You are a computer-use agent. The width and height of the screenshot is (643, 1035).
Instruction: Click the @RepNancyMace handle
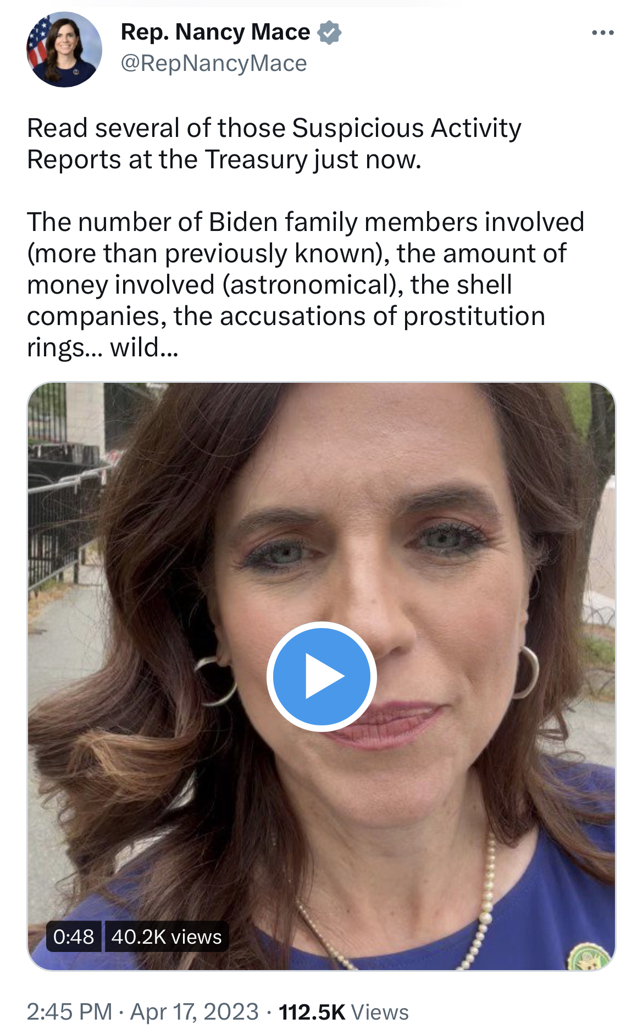[213, 63]
